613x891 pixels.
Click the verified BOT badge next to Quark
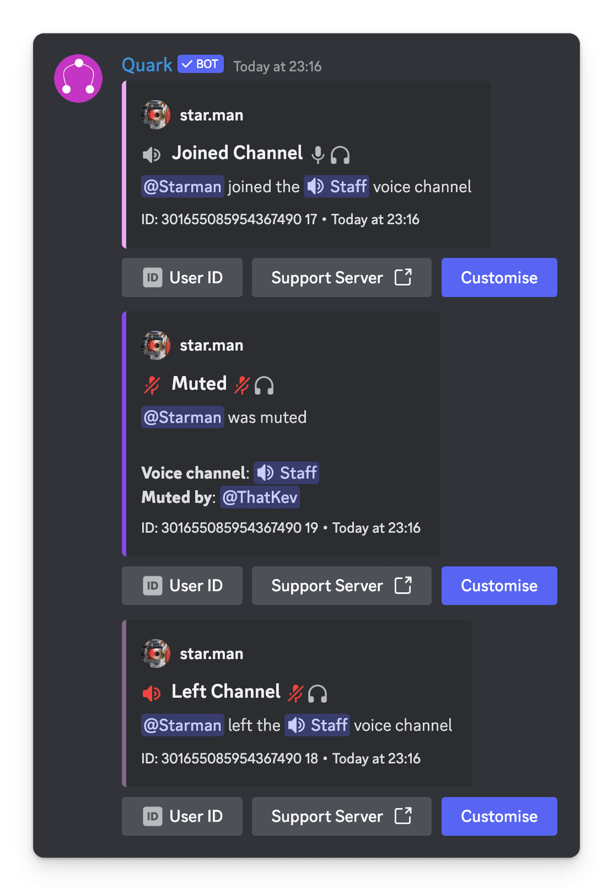tap(200, 64)
